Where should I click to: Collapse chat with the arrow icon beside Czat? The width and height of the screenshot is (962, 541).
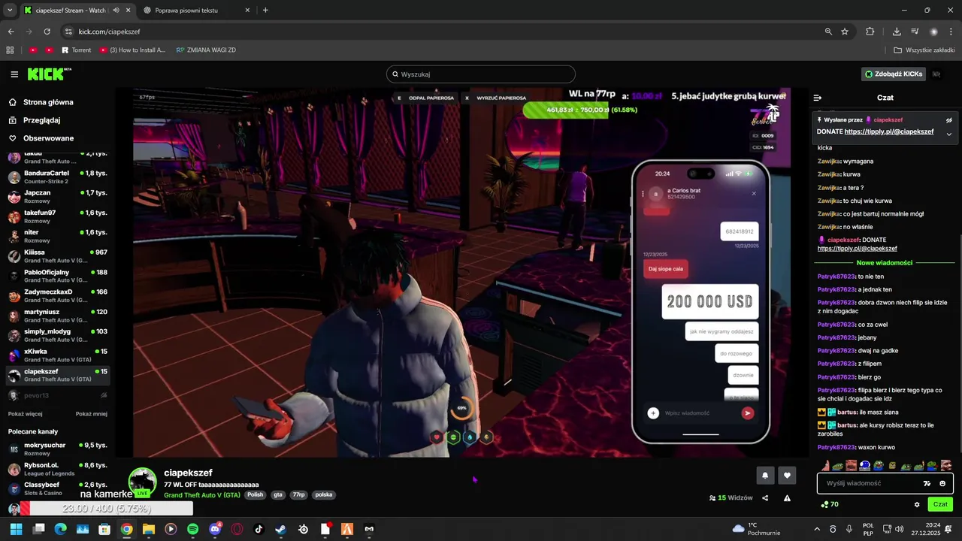pos(818,98)
